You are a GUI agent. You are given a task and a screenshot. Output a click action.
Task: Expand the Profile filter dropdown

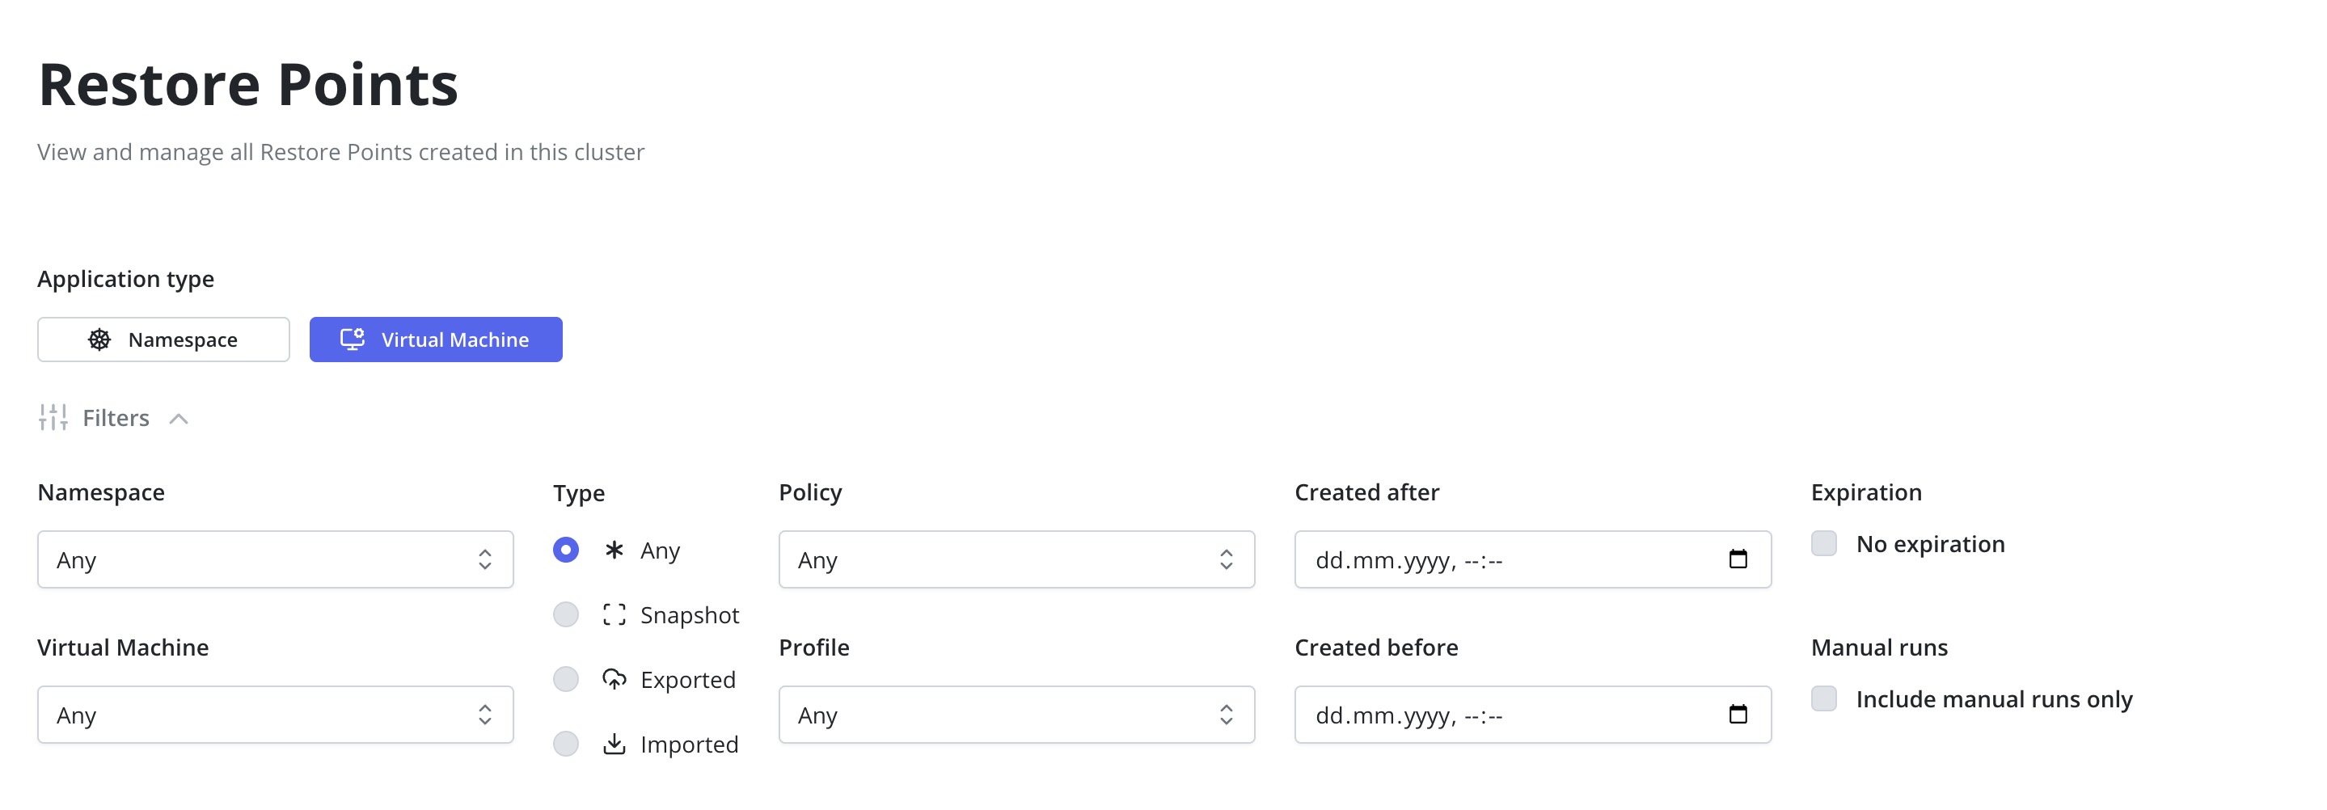[x=1016, y=715]
